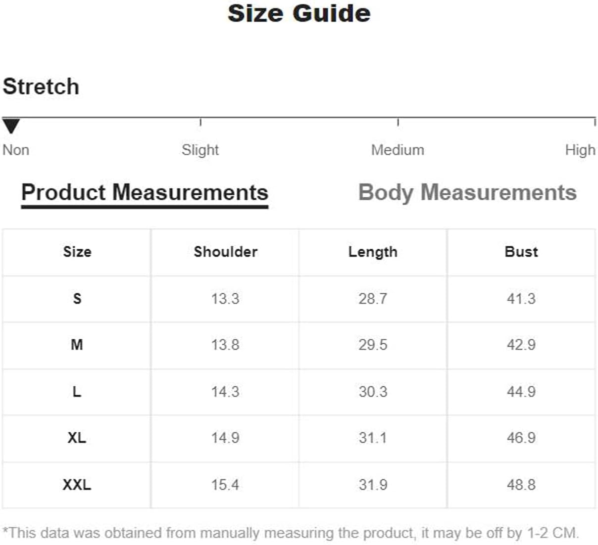Click the Shoulder column header
Image resolution: width=598 pixels, height=545 pixels.
point(225,252)
